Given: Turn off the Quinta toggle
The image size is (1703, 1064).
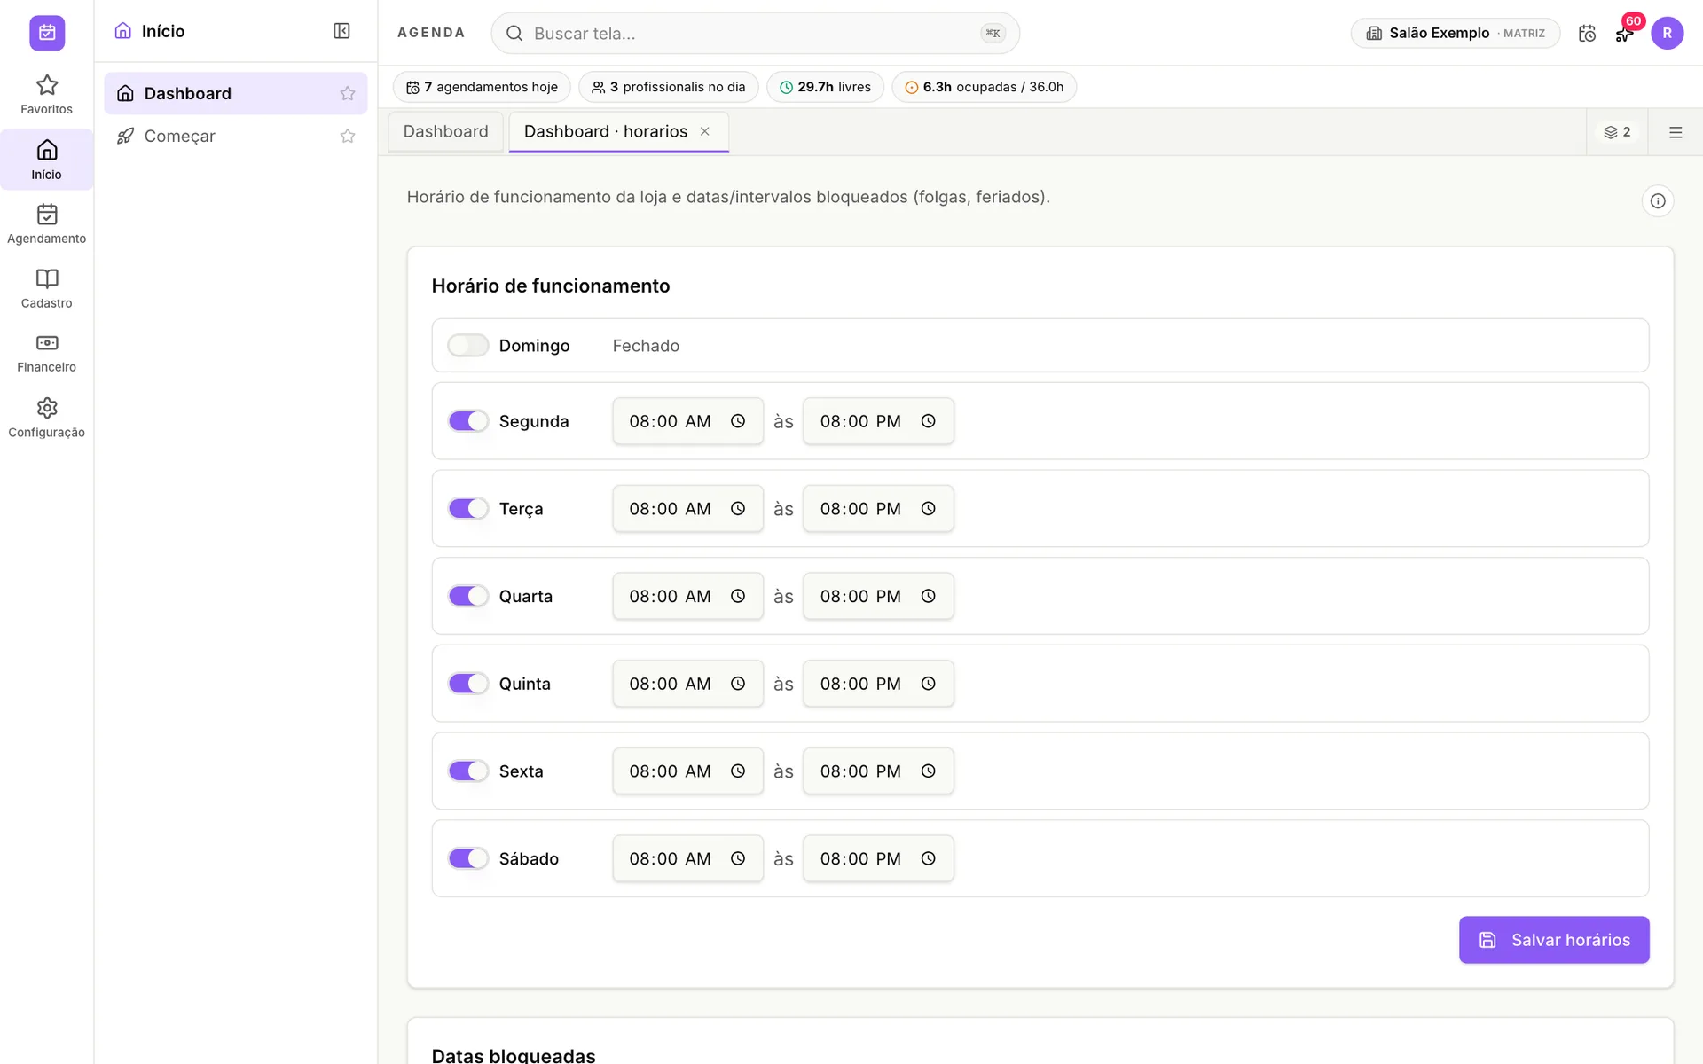Looking at the screenshot, I should tap(467, 684).
